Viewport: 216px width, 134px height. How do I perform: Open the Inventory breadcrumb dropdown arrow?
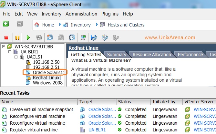pos(97,25)
